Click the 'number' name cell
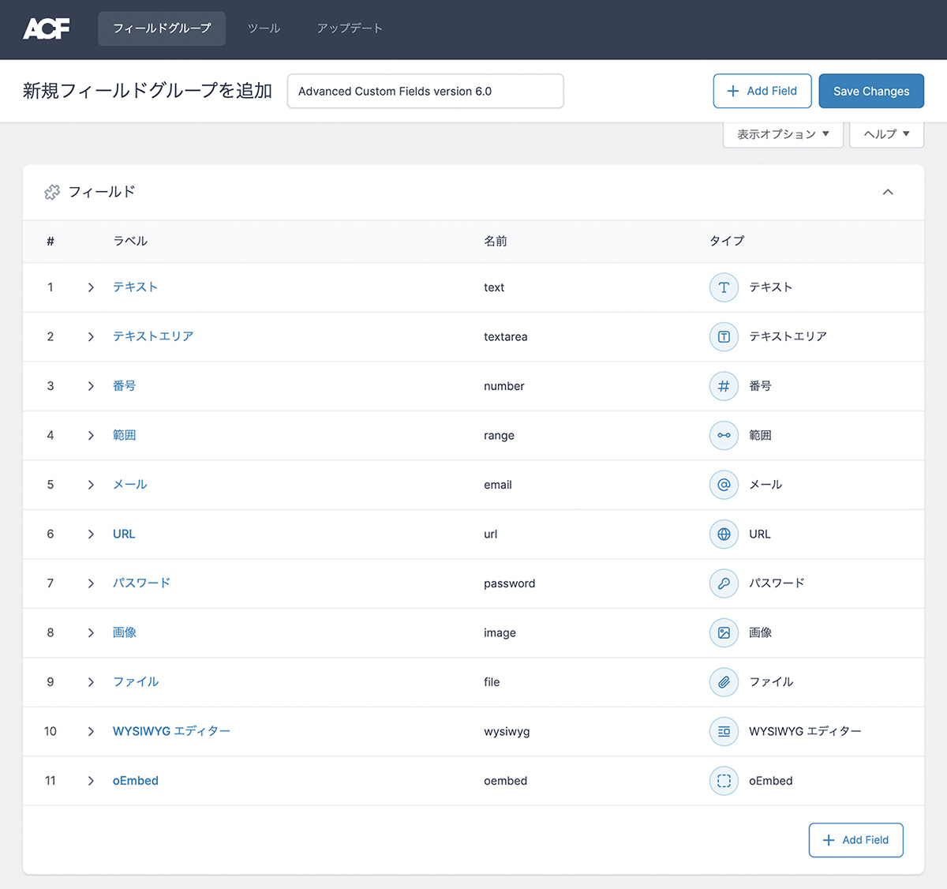Image resolution: width=947 pixels, height=889 pixels. (504, 386)
